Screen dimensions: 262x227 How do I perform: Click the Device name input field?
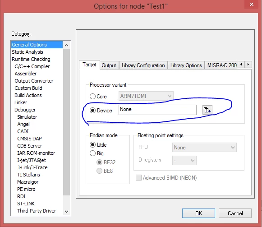pyautogui.click(x=157, y=110)
